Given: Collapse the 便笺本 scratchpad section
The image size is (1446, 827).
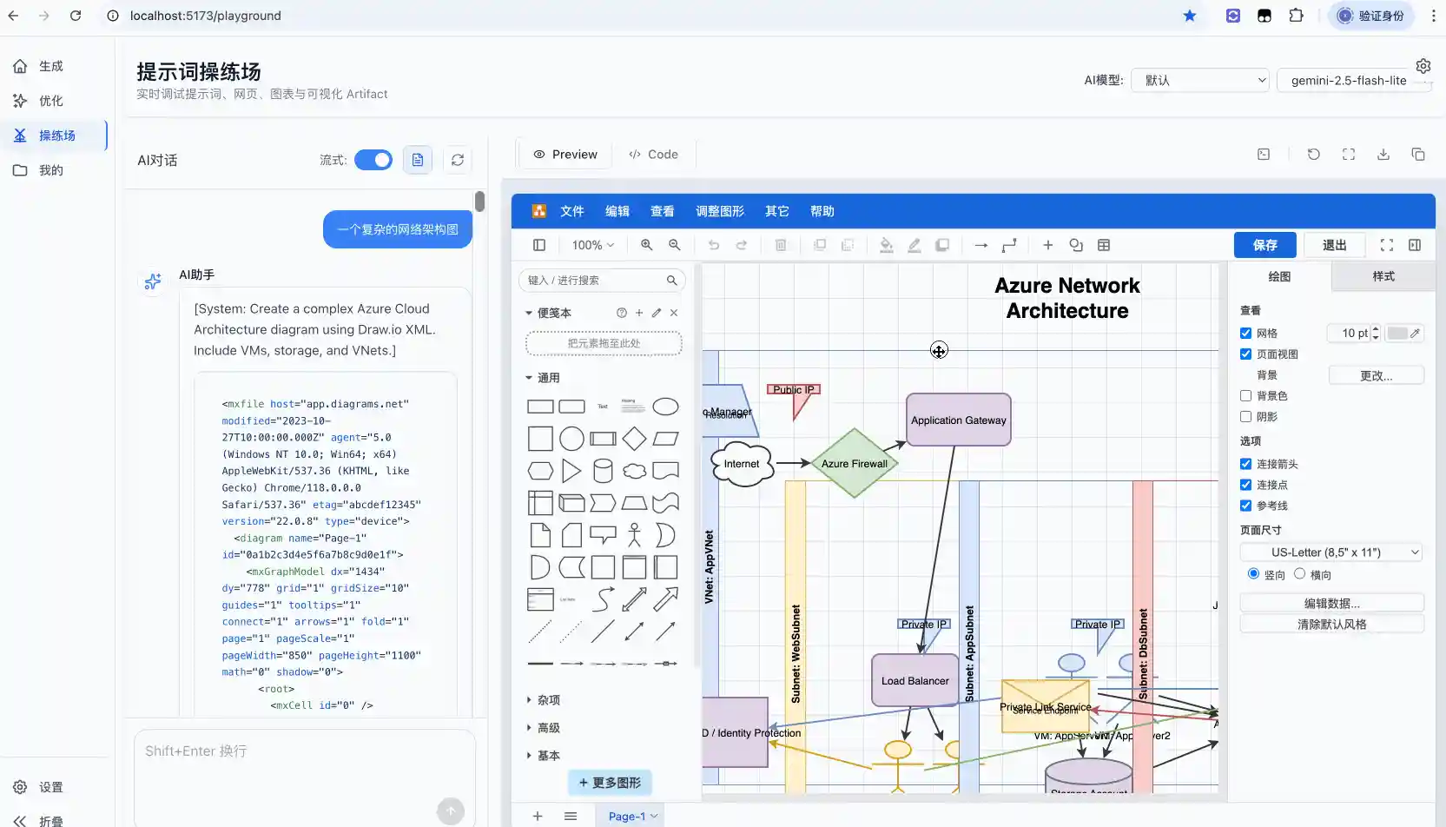Looking at the screenshot, I should pyautogui.click(x=549, y=313).
